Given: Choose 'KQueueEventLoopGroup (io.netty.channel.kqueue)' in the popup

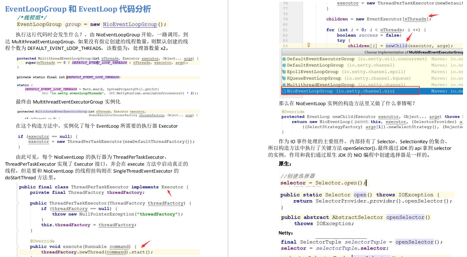Looking at the screenshot, I should 349,78.
